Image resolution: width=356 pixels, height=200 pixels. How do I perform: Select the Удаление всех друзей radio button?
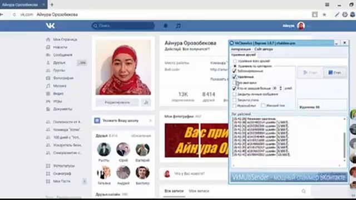pyautogui.click(x=235, y=61)
